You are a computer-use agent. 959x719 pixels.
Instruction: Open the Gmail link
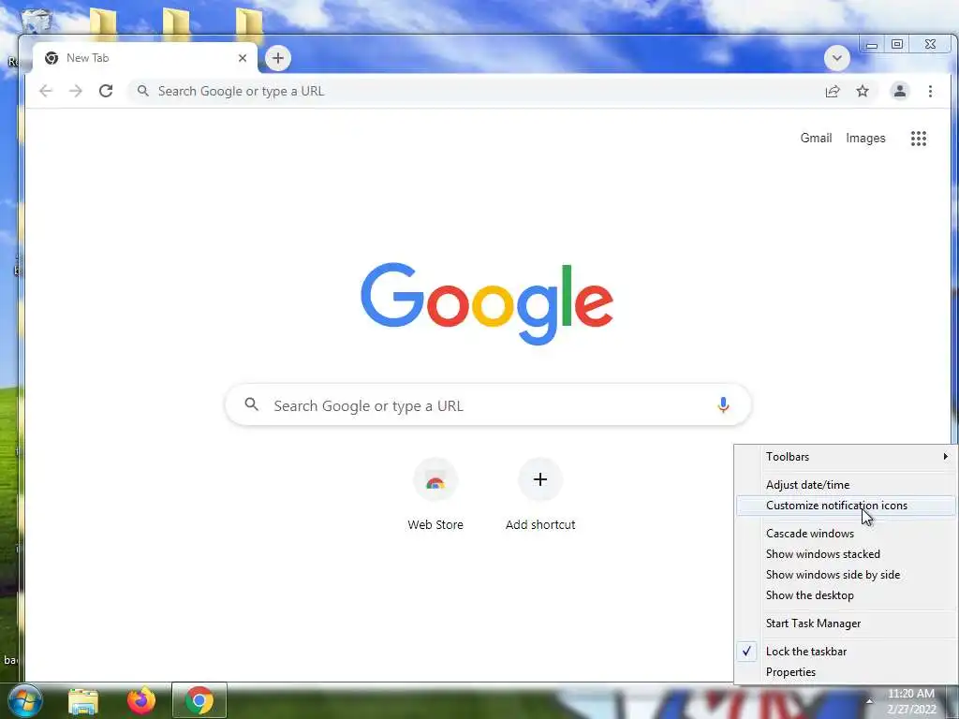[816, 139]
